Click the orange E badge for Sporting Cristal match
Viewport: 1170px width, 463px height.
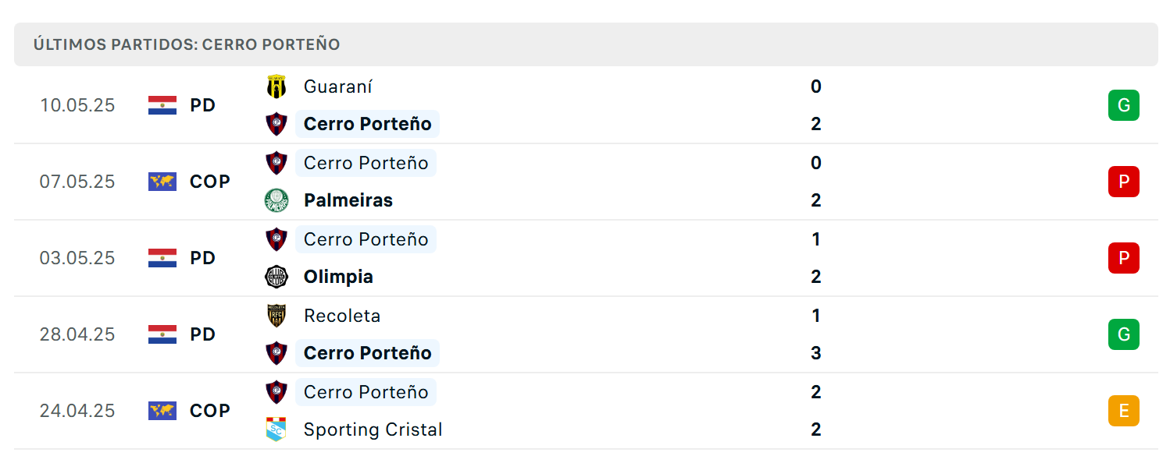click(1123, 411)
